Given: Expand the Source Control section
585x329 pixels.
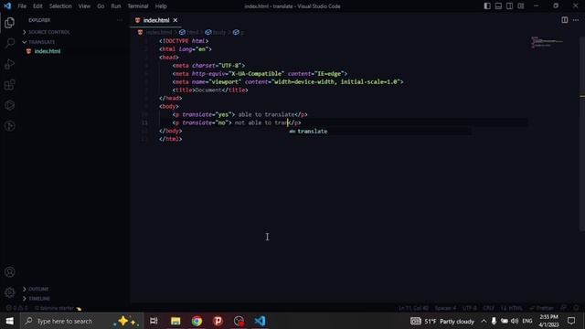Looking at the screenshot, I should (48, 32).
